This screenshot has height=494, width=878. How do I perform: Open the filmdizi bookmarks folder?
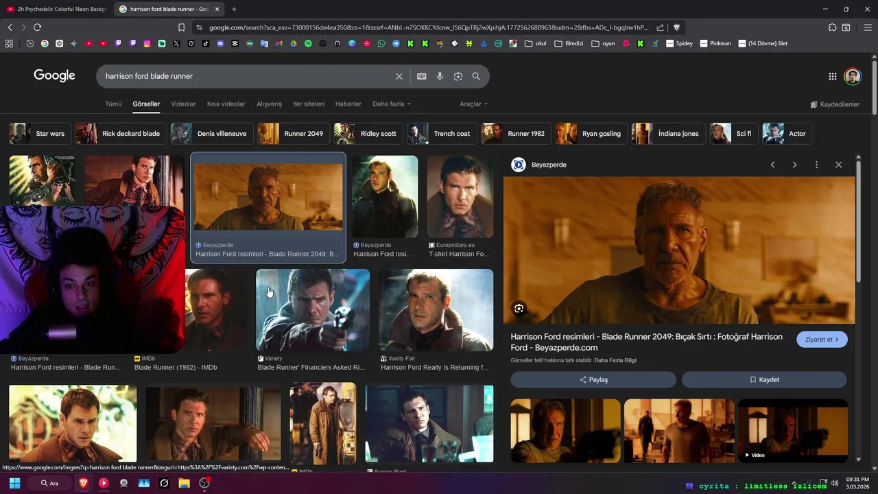[x=569, y=43]
